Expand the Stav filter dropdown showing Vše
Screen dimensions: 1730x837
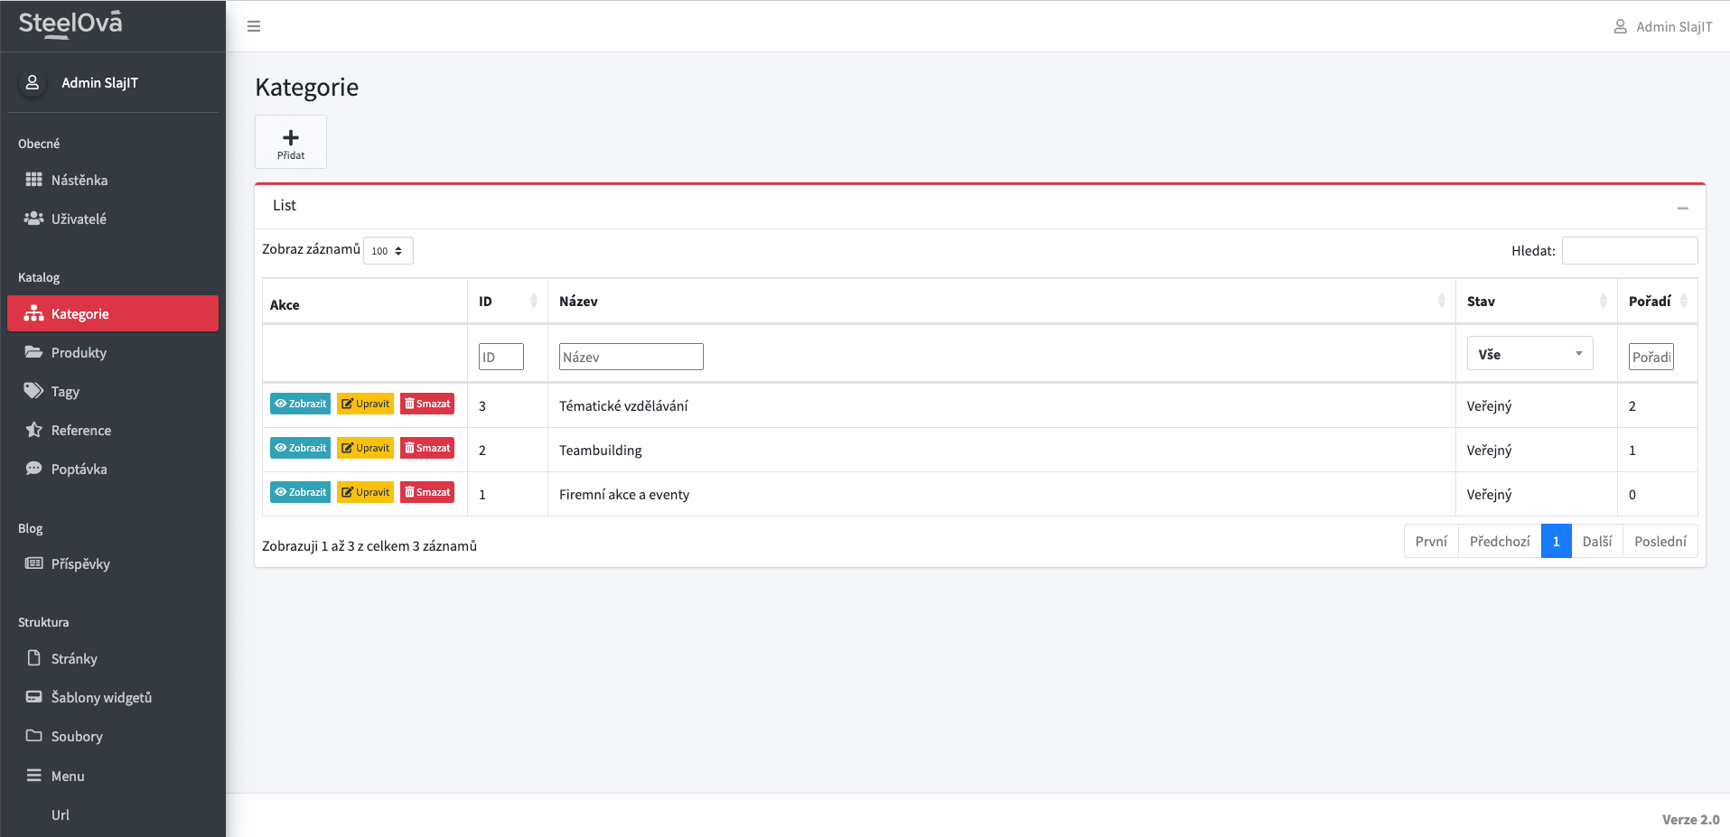tap(1529, 354)
